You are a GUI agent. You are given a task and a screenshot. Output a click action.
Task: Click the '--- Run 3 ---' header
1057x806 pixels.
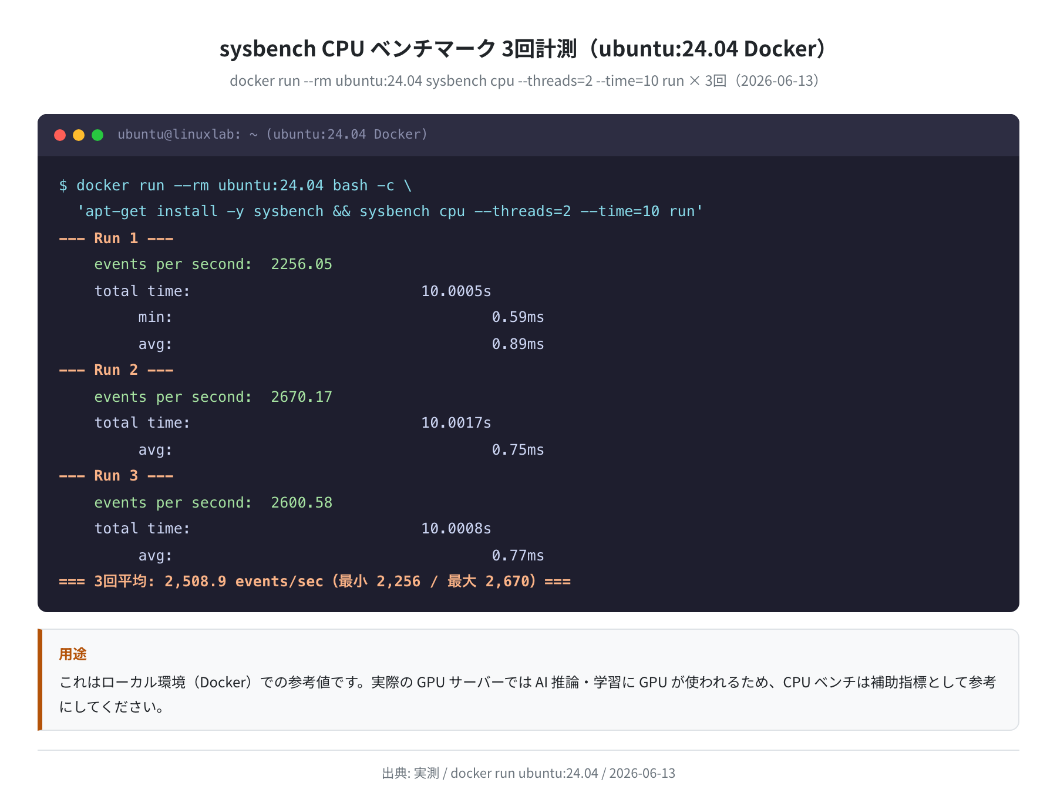[x=116, y=476]
